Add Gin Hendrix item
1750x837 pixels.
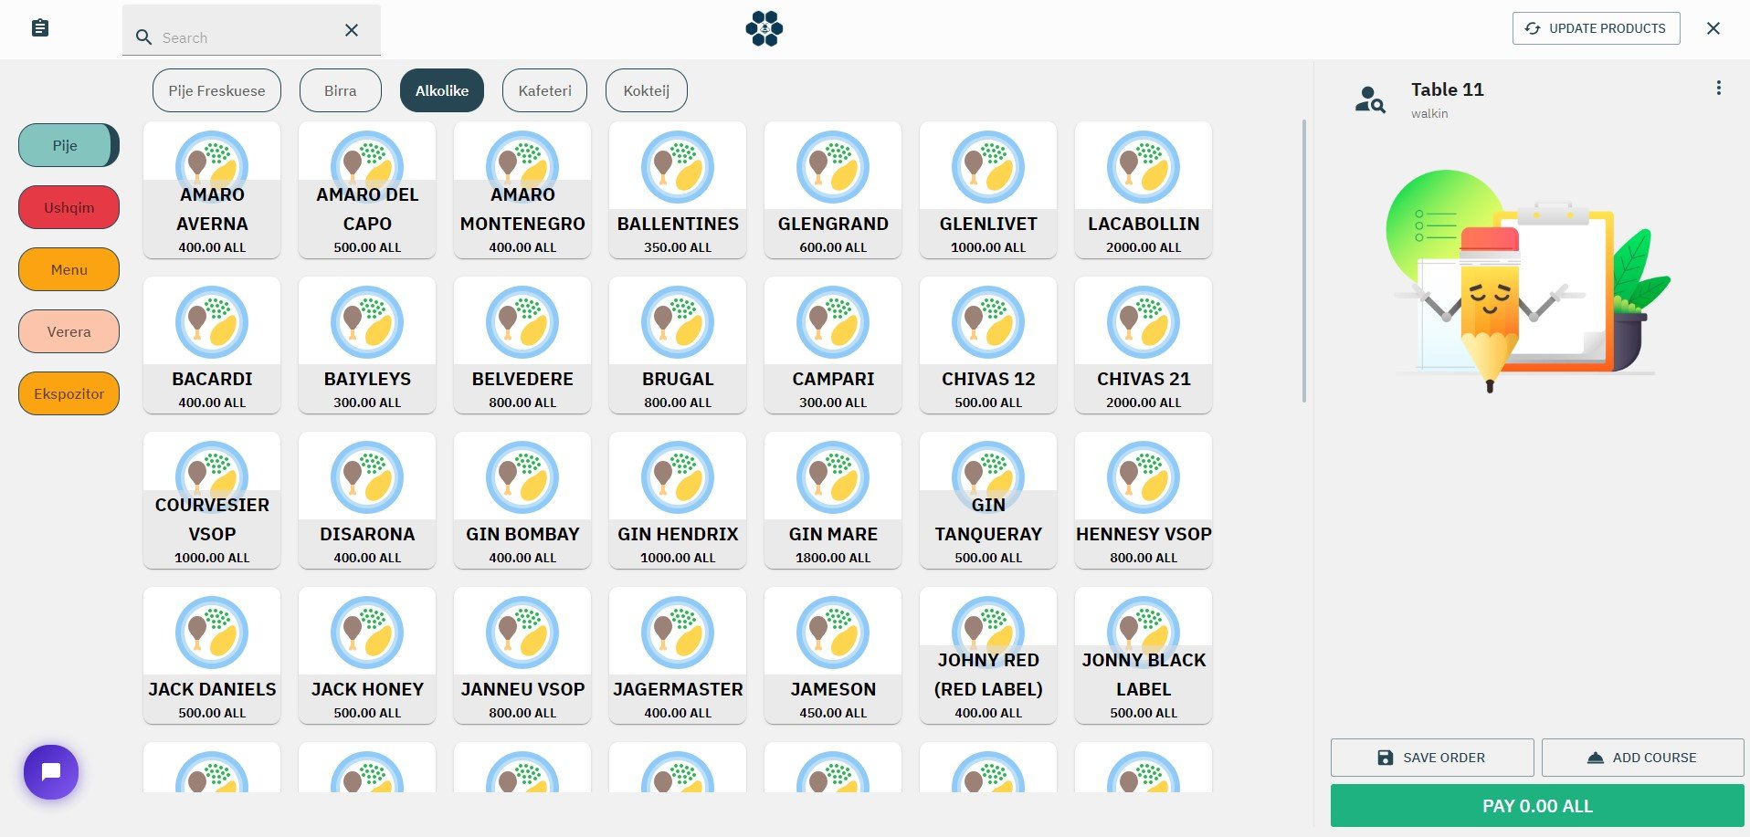click(678, 500)
